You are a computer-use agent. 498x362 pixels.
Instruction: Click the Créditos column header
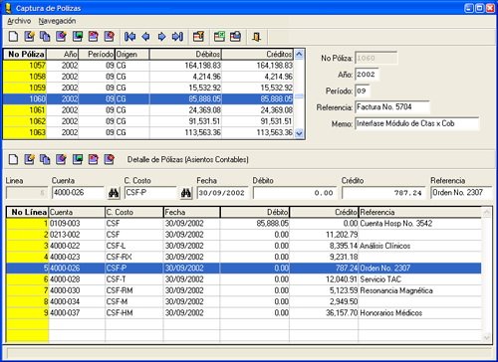(x=257, y=54)
